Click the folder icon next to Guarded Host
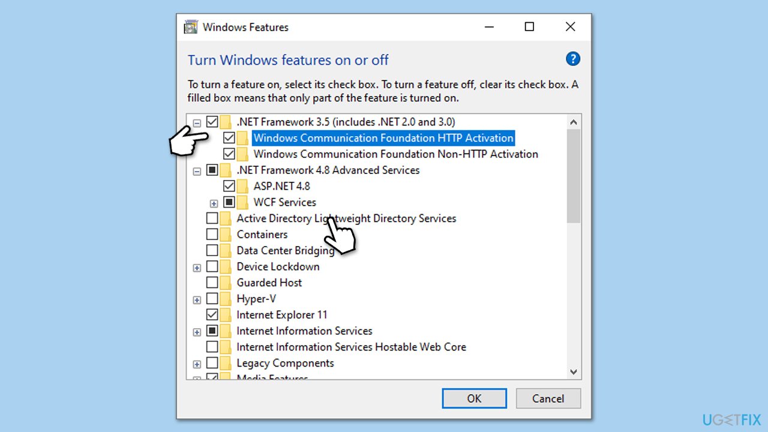Screen dimensions: 768x432 point(226,282)
